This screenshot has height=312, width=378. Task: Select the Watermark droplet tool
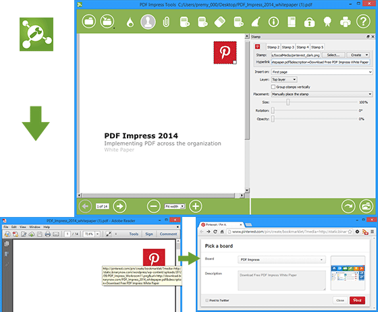point(130,22)
